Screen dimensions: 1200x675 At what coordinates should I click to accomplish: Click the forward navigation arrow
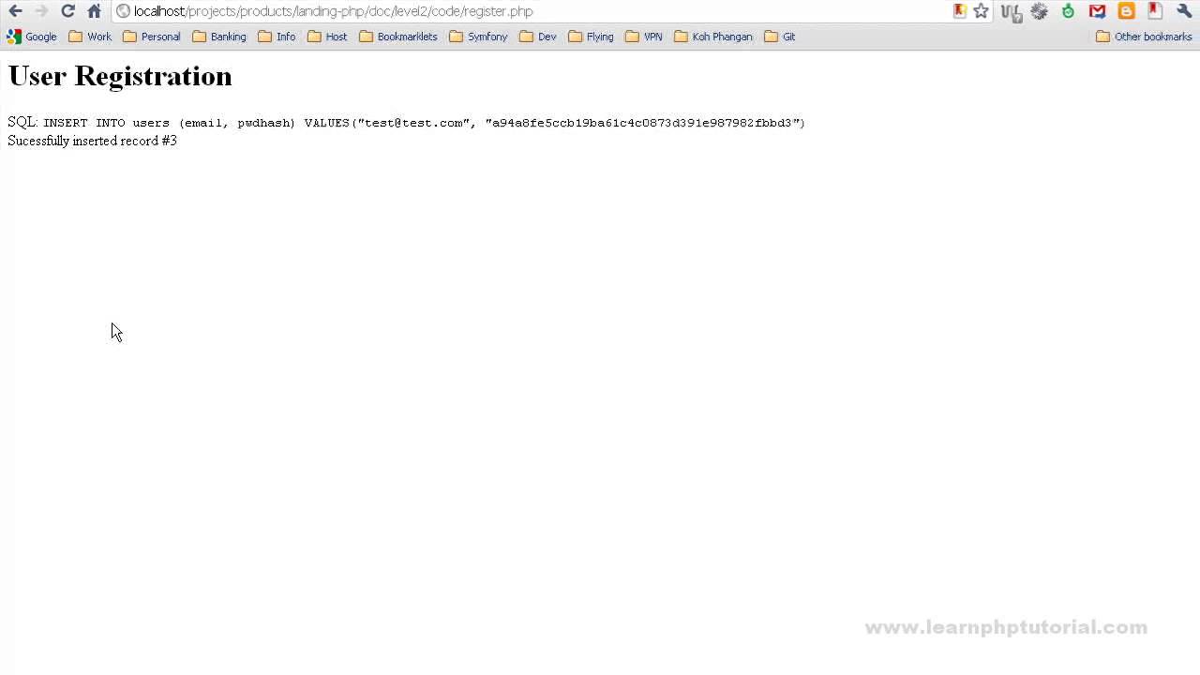[41, 11]
